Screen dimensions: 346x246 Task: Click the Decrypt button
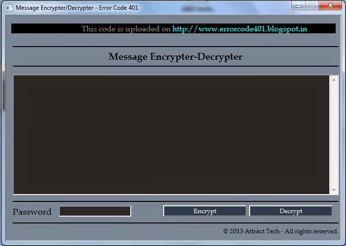coord(290,211)
